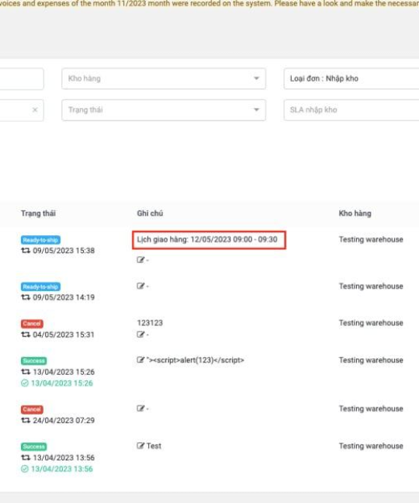Viewport: 419px width, 503px height.
Task: Click Testing warehouse in 09/05/2023 15:38 row
Action: [x=371, y=240]
